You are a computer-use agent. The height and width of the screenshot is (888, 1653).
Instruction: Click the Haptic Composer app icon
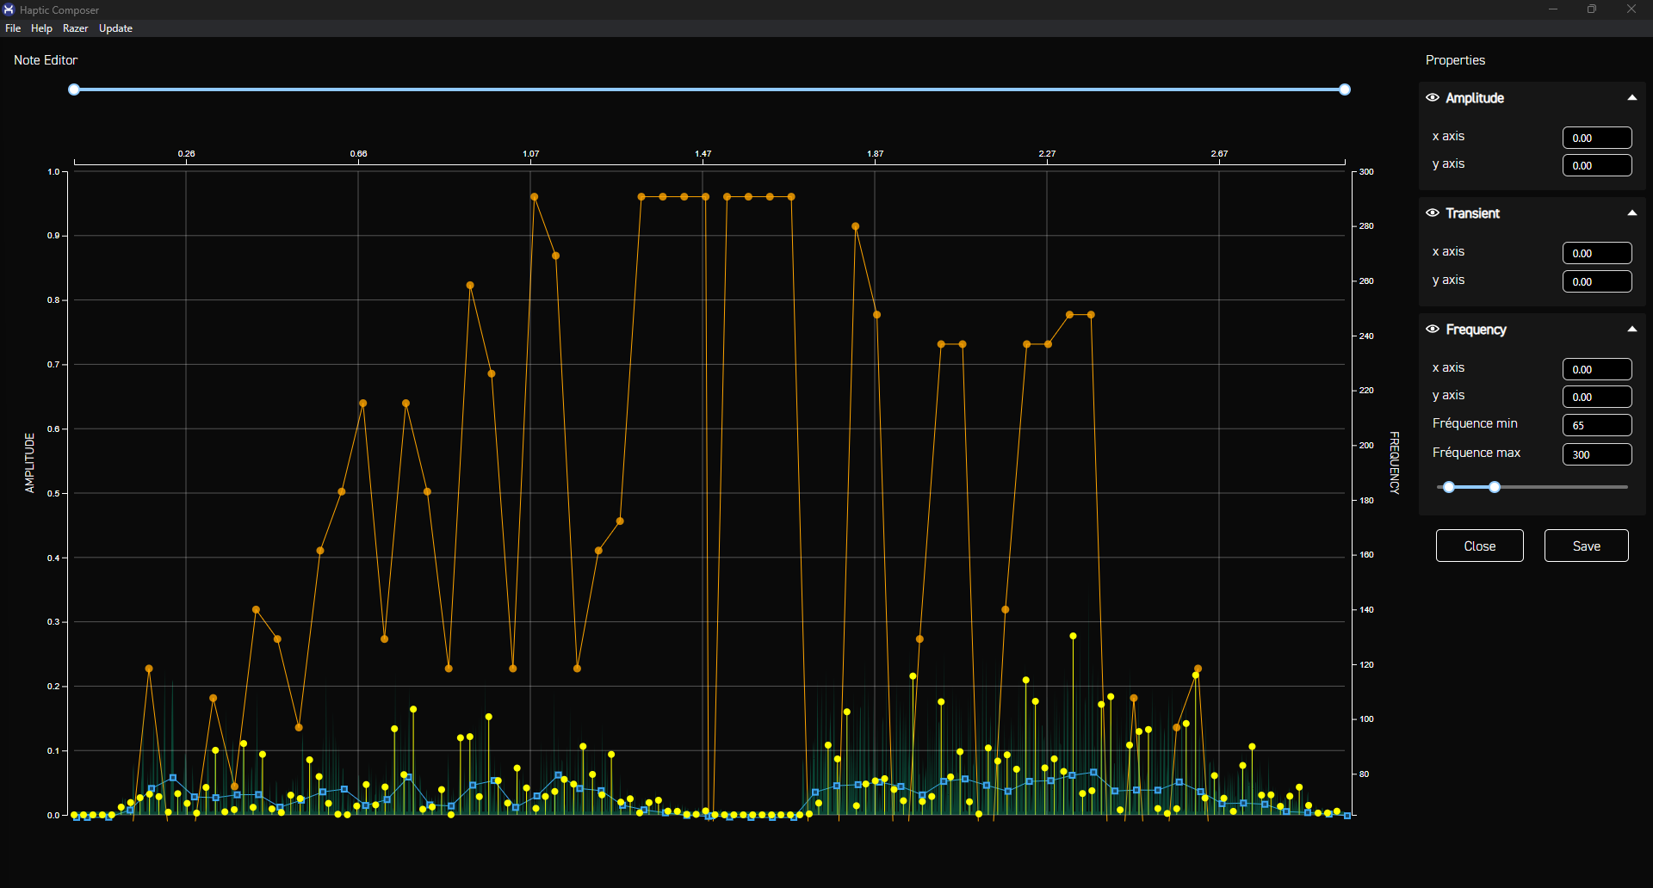coord(9,9)
